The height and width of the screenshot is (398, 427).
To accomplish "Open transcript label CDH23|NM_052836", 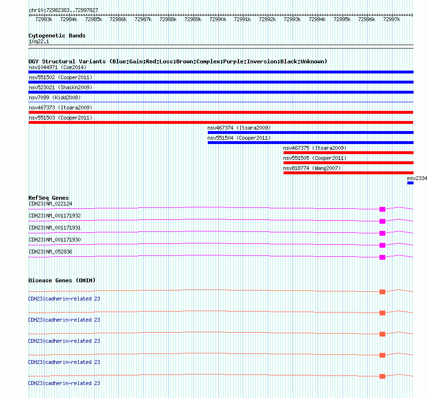I will click(50, 252).
